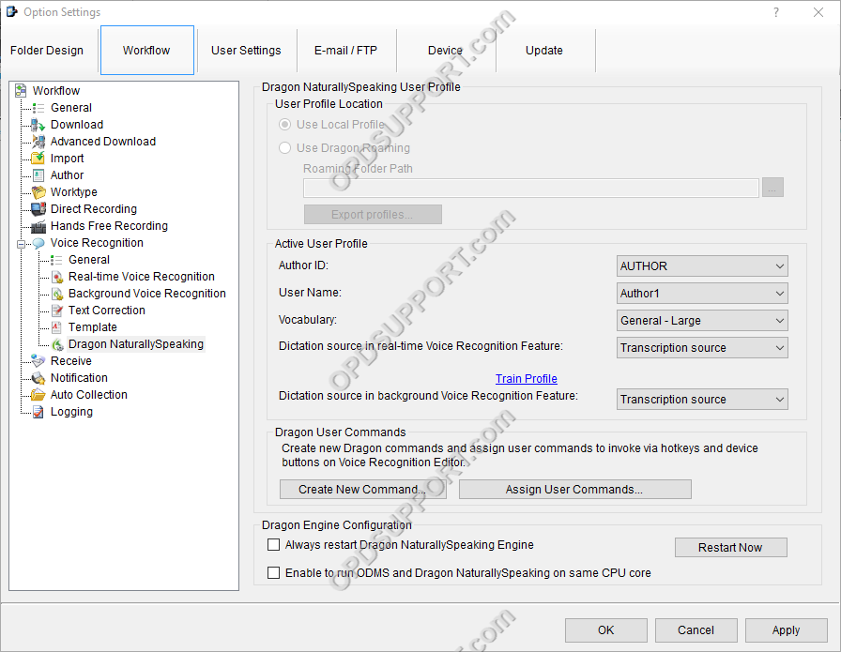Open background dictation source dropdown
The width and height of the screenshot is (841, 652).
click(702, 400)
